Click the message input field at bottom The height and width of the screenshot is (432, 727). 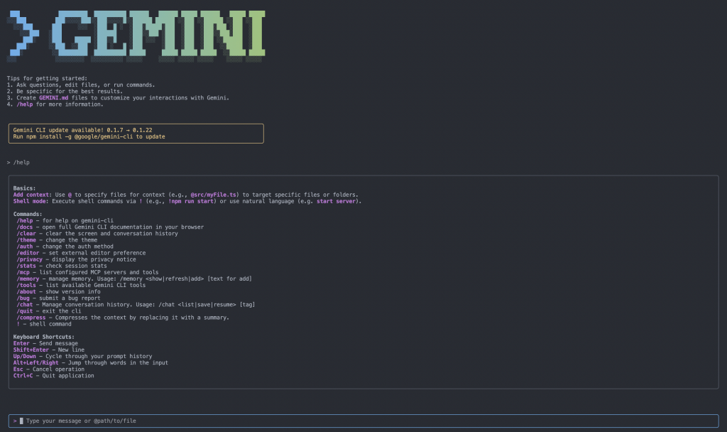pyautogui.click(x=363, y=421)
